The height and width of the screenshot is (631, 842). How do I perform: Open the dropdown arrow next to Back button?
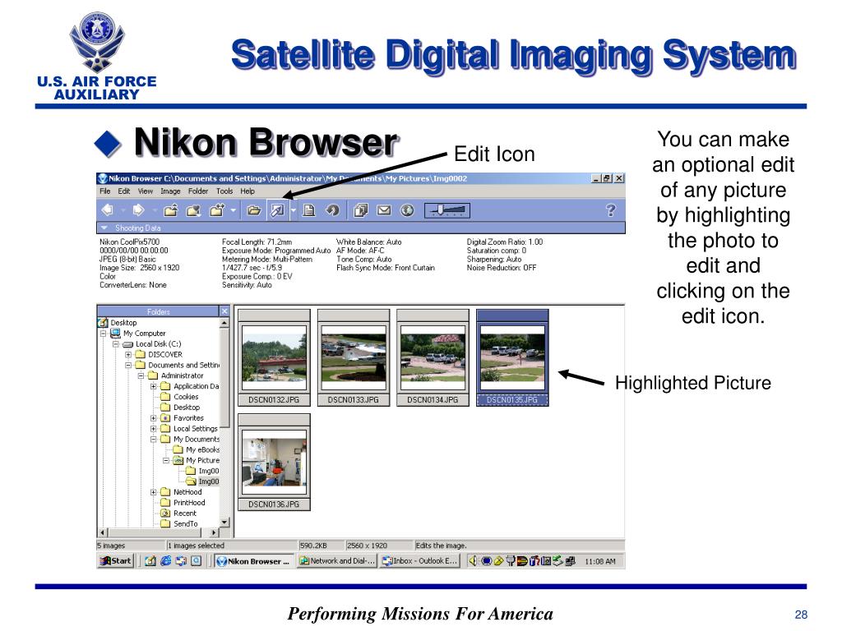[123, 210]
